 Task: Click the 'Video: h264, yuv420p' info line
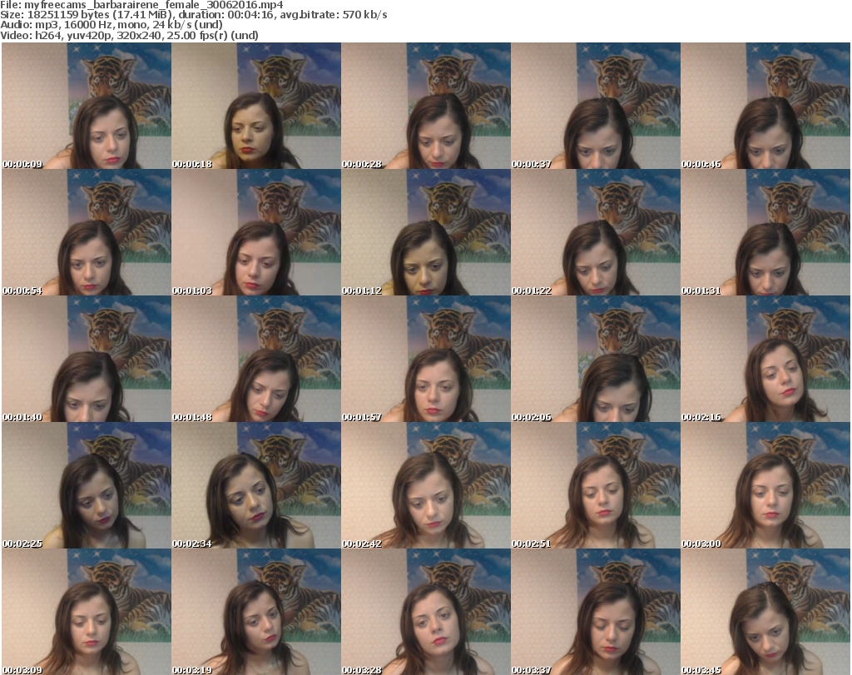coord(129,35)
